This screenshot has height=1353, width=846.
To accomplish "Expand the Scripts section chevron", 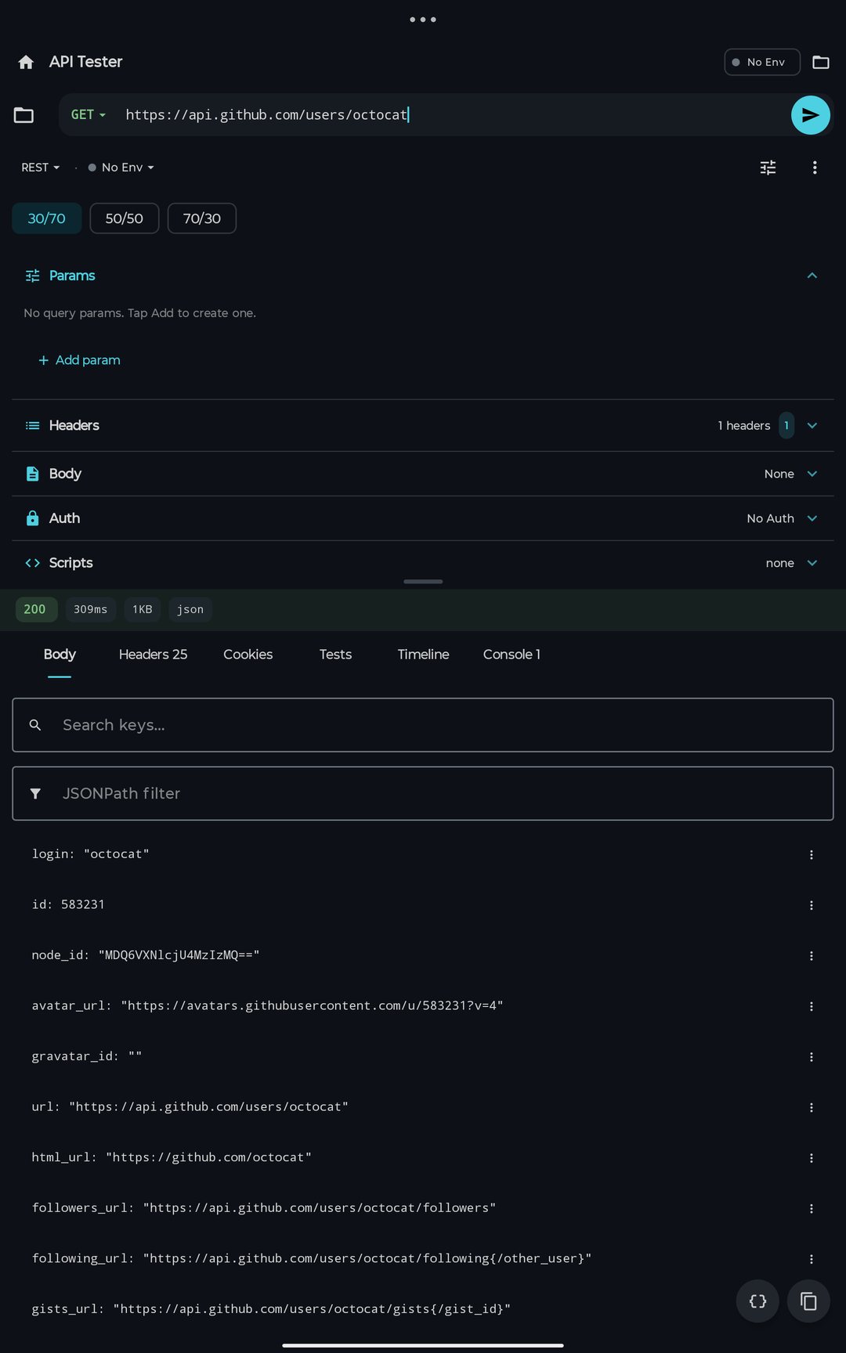I will pyautogui.click(x=812, y=563).
